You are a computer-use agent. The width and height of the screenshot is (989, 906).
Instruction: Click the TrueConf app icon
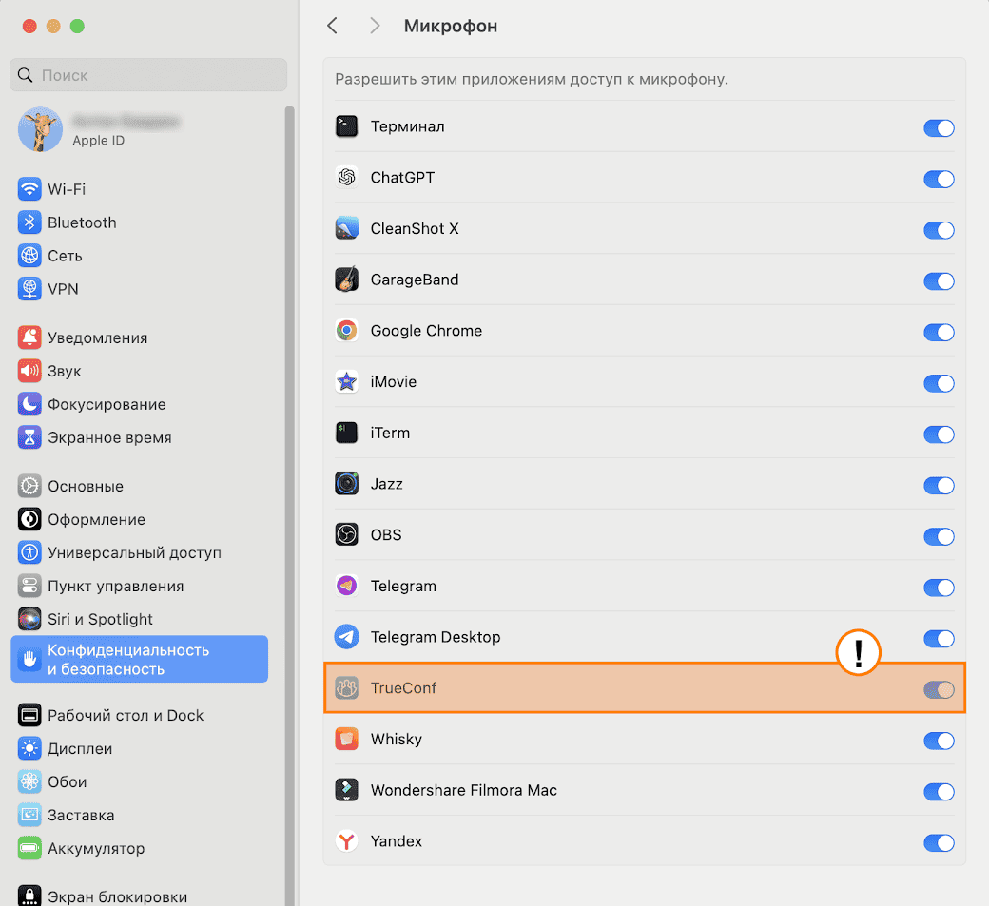coord(346,688)
